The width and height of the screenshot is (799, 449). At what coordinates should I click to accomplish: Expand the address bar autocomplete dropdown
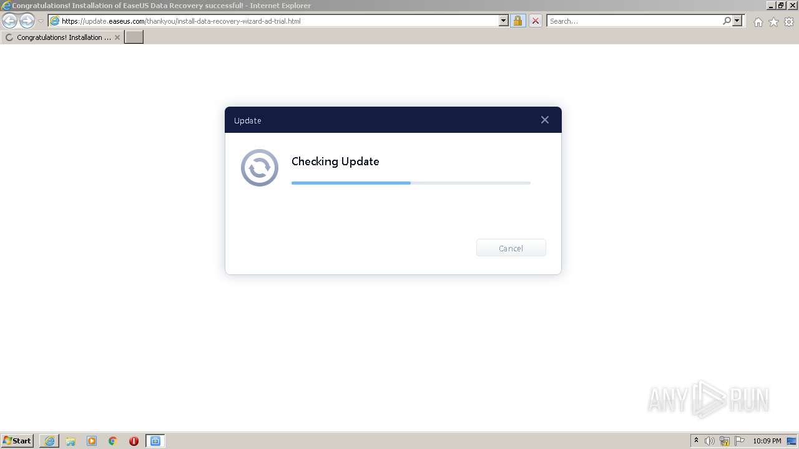(504, 21)
